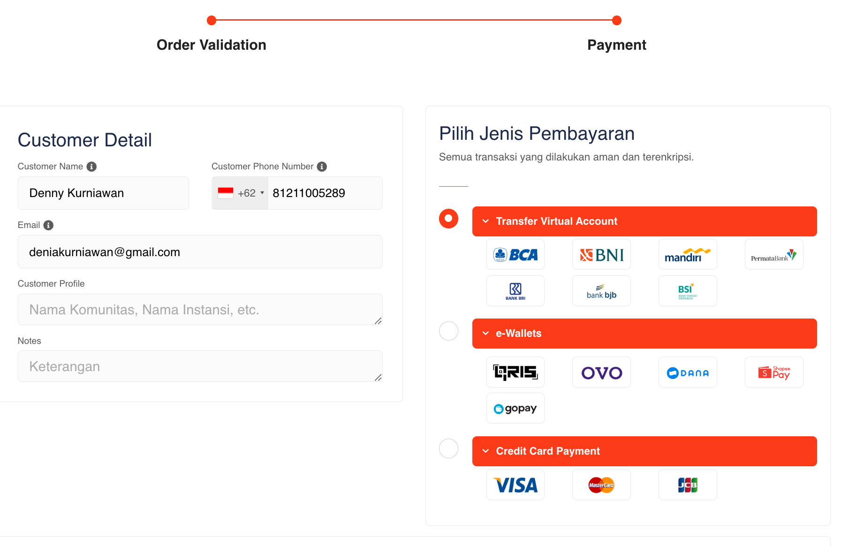Image resolution: width=849 pixels, height=547 pixels.
Task: Click the Notes Keterangan text area
Action: pyautogui.click(x=200, y=366)
